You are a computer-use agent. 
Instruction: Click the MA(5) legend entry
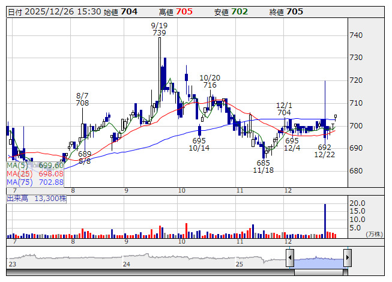click(35, 165)
